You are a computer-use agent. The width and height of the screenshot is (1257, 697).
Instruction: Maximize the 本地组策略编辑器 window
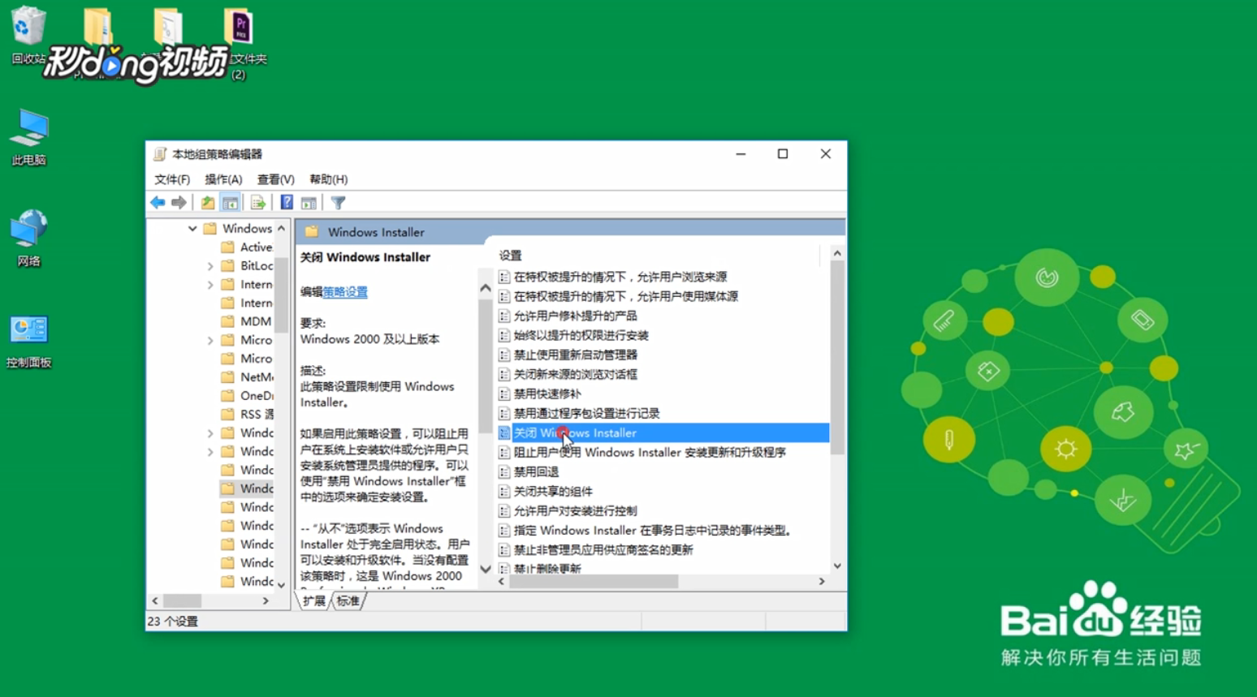783,154
